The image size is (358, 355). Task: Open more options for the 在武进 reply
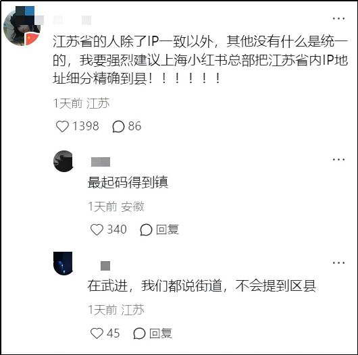pos(338,263)
